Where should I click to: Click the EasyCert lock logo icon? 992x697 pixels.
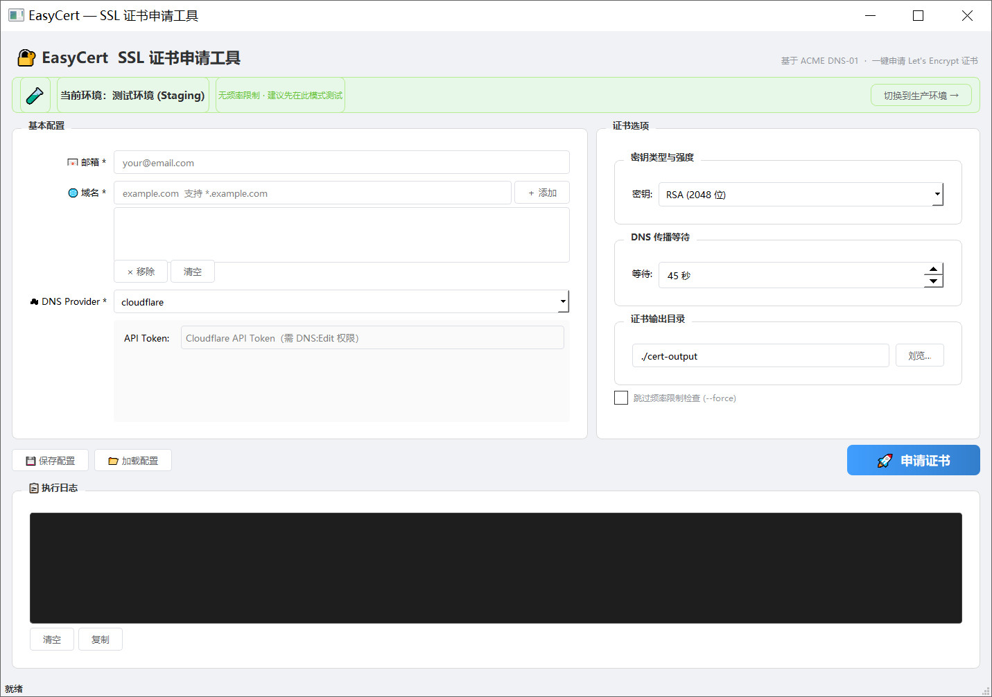26,58
